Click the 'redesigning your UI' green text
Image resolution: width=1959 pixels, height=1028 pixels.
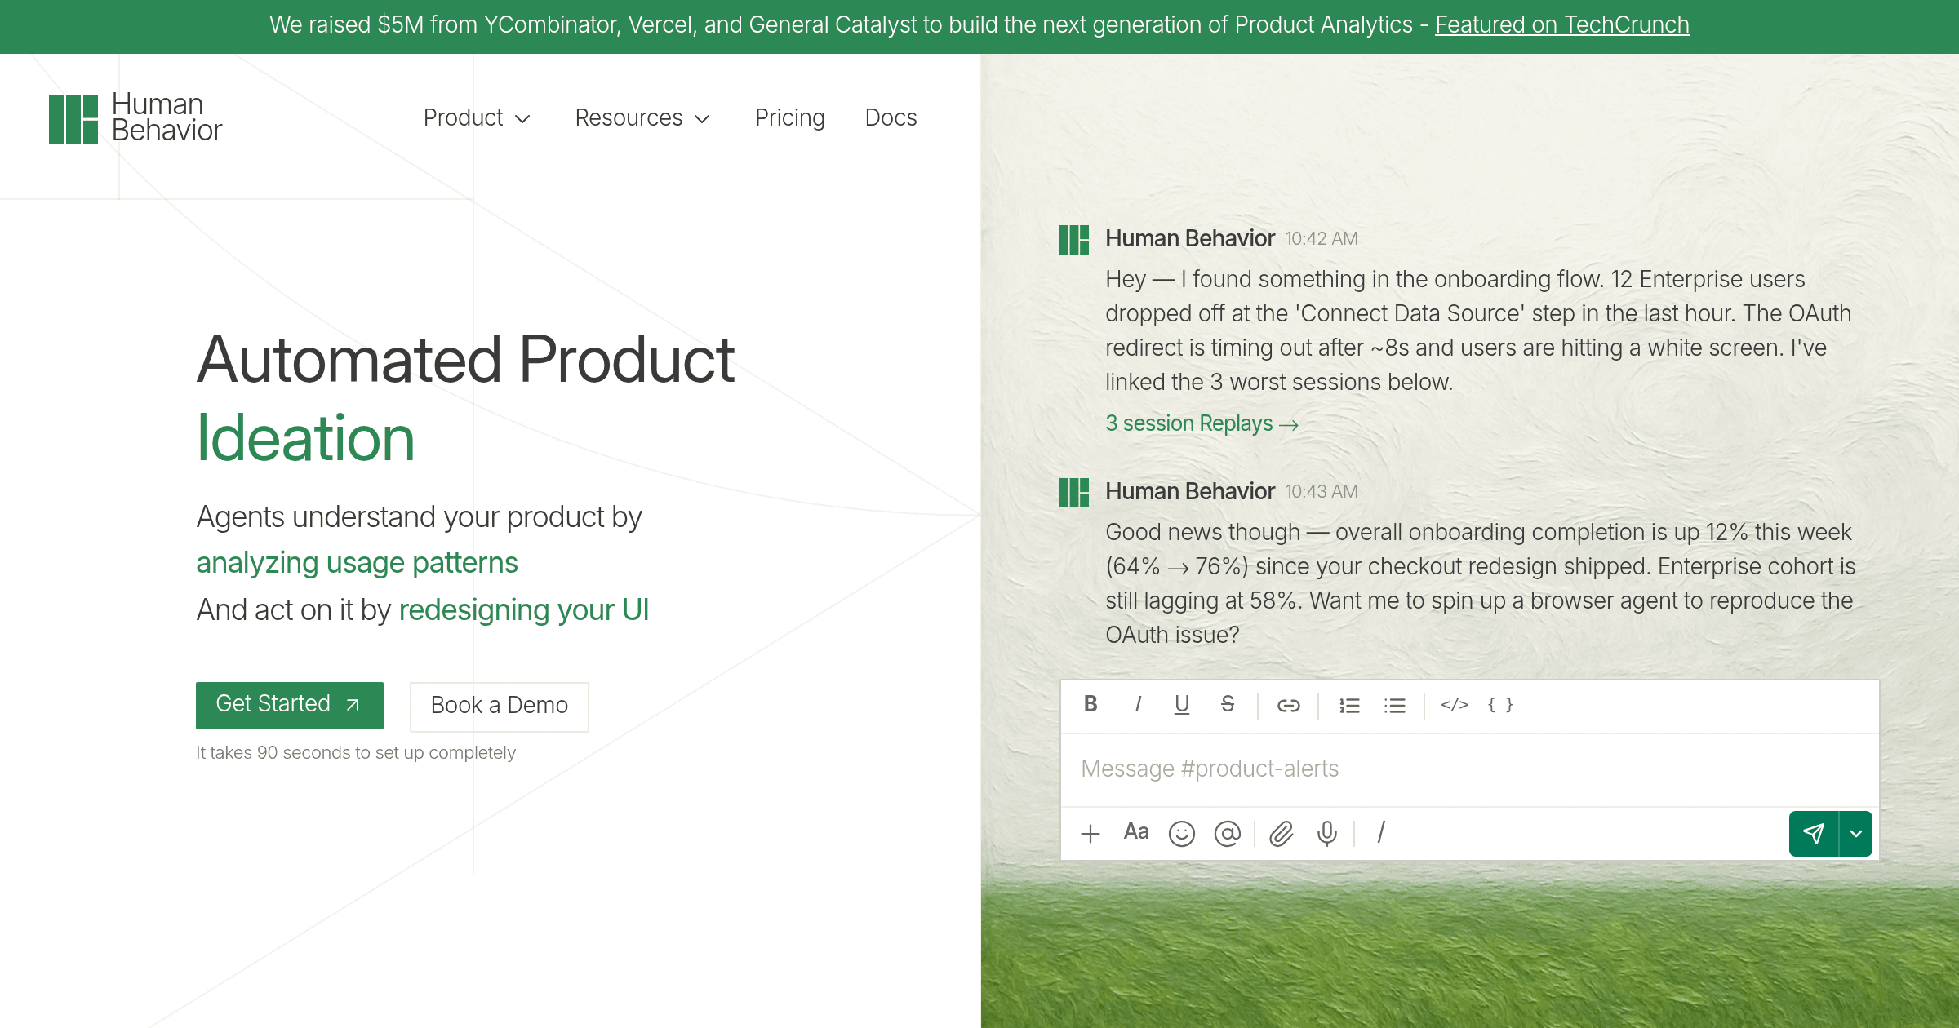point(524,610)
